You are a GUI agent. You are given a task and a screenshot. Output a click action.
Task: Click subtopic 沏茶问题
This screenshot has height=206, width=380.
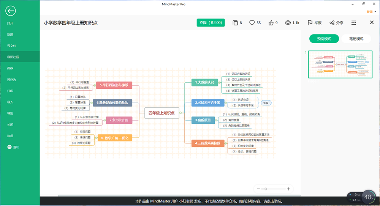(82, 132)
